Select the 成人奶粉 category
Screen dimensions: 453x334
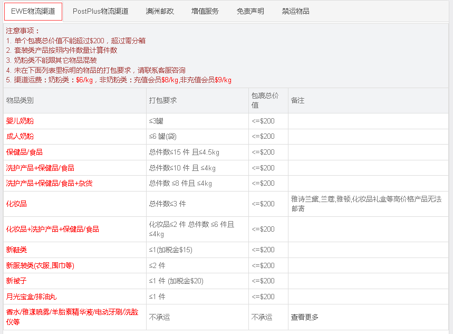pyautogui.click(x=20, y=136)
